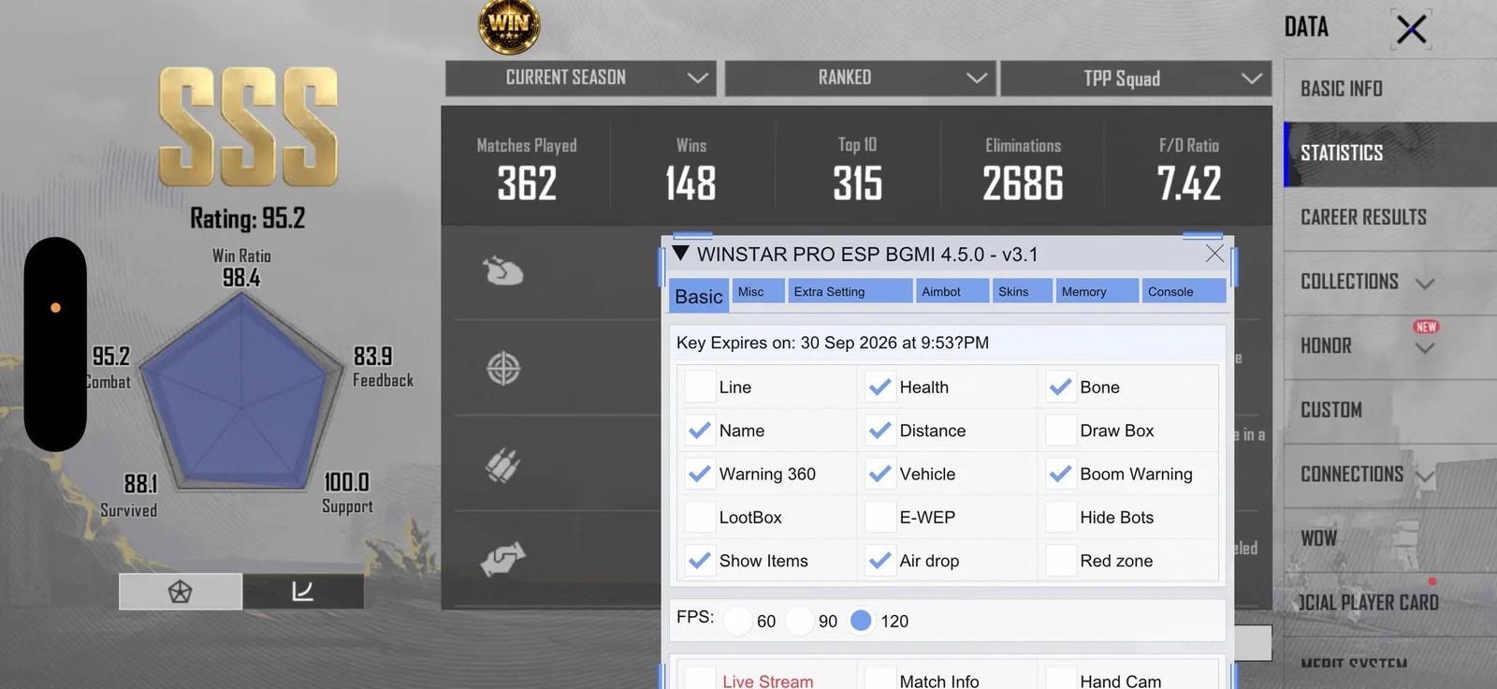Viewport: 1497px width, 689px height.
Task: Open the Misc tab
Action: pyautogui.click(x=758, y=291)
